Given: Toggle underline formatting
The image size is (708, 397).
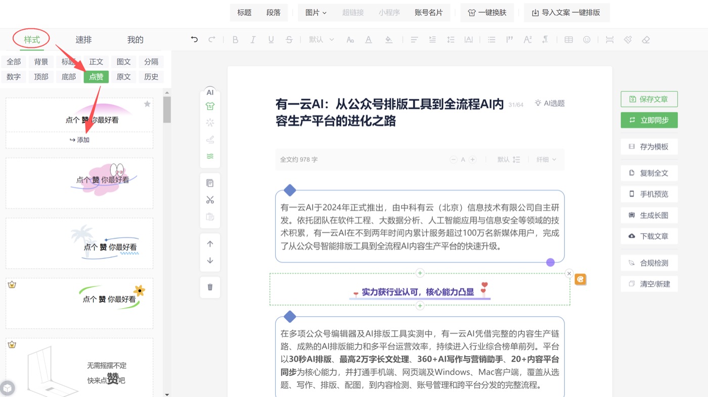Looking at the screenshot, I should click(271, 39).
